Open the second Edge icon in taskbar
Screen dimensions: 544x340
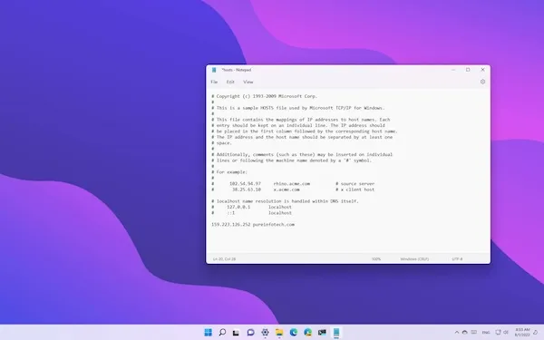click(307, 333)
